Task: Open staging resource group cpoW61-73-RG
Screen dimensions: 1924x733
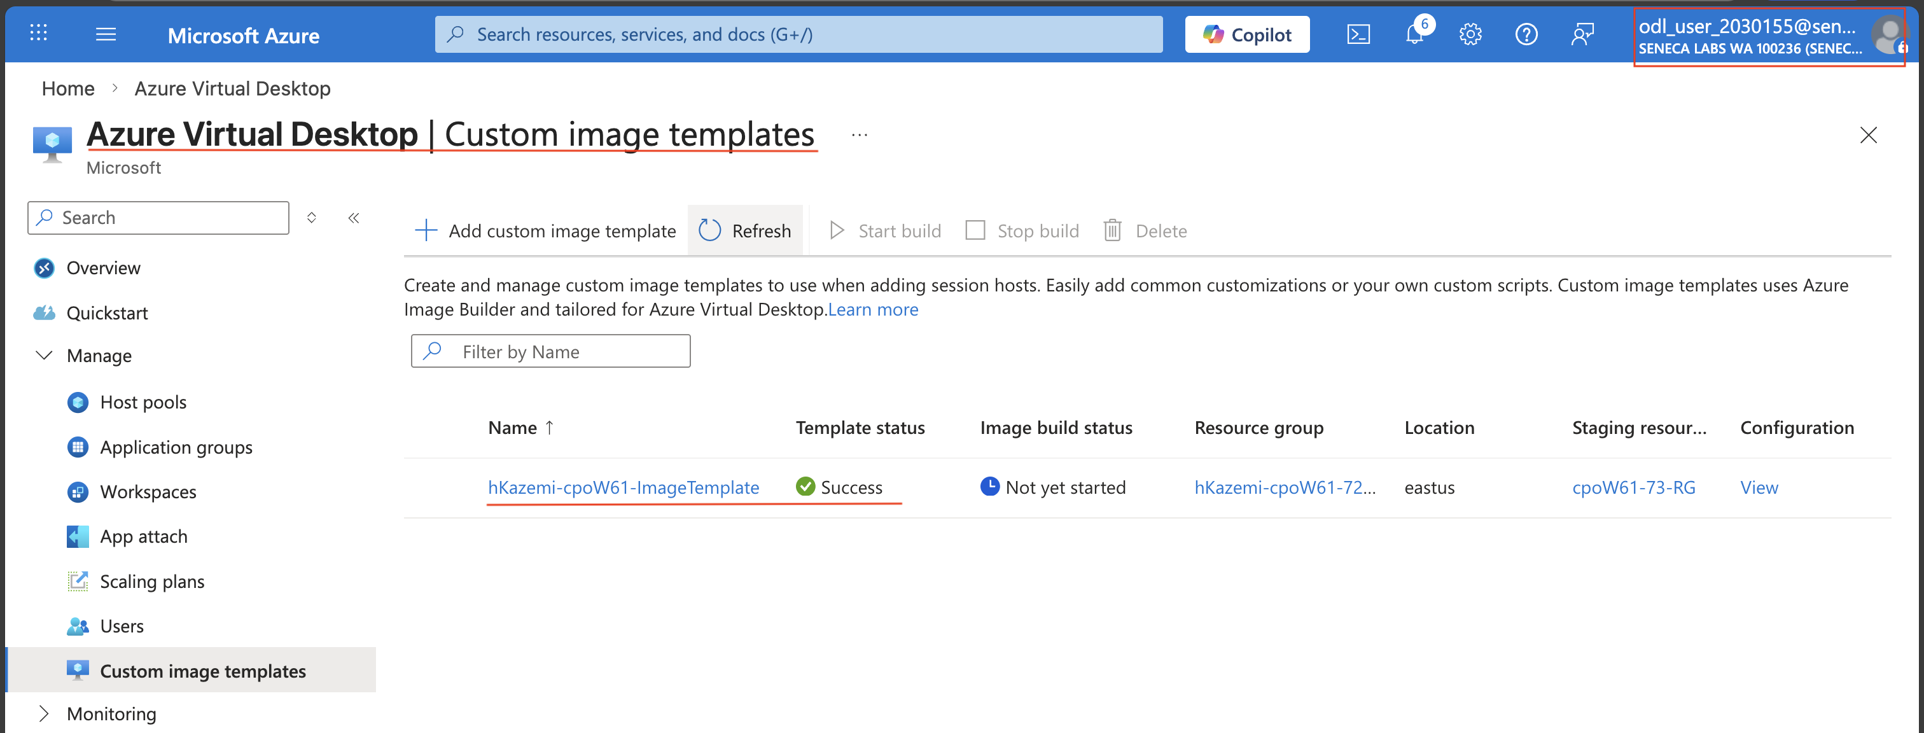Action: [1633, 487]
